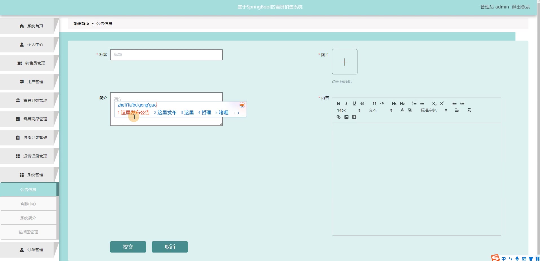Select the 系统简介 submenu item
Viewport: 540px width, 261px height.
point(29,218)
